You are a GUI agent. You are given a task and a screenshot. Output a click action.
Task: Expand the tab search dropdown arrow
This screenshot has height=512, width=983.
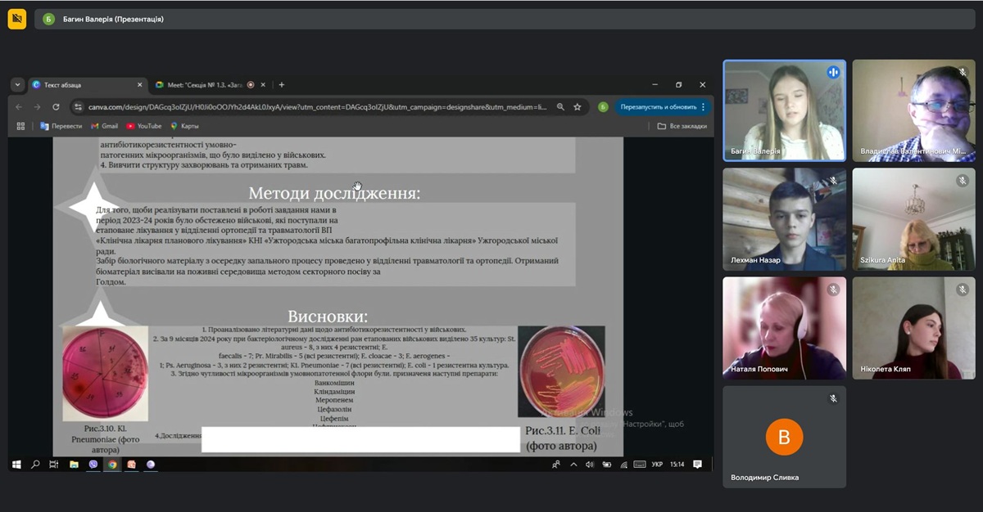pos(17,84)
